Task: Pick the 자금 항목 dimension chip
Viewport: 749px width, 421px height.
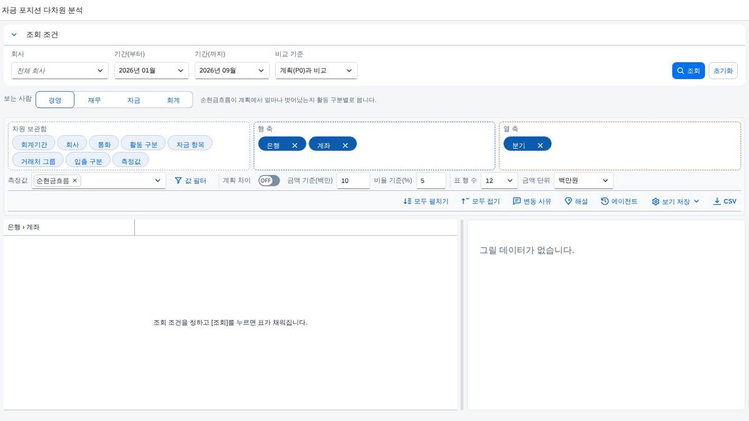Action: (190, 144)
